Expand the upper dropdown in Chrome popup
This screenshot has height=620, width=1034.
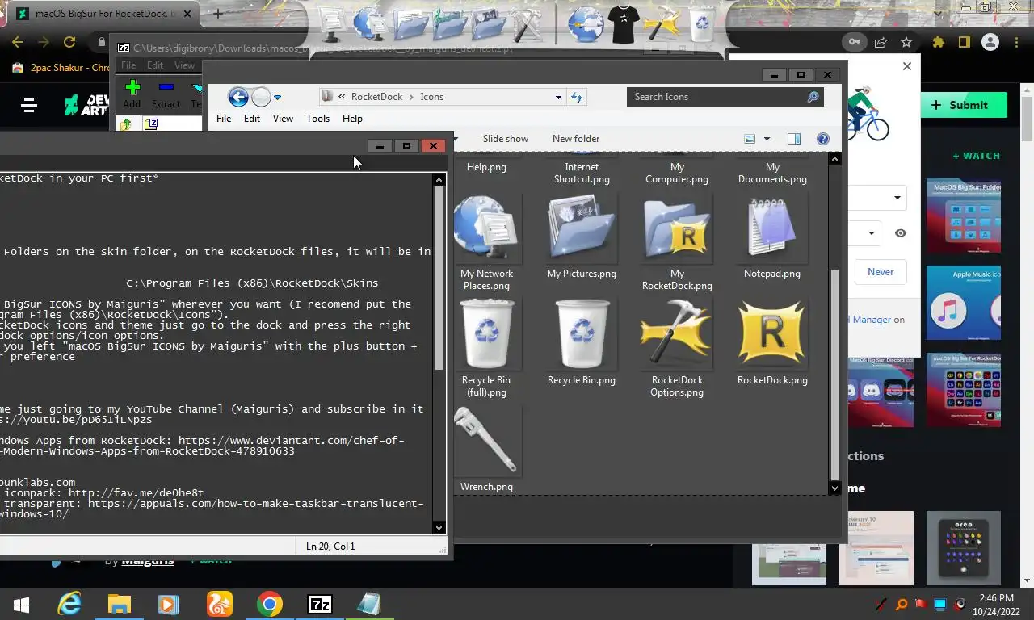[897, 198]
